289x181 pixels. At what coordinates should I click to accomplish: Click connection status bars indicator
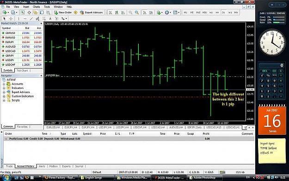tap(222, 172)
